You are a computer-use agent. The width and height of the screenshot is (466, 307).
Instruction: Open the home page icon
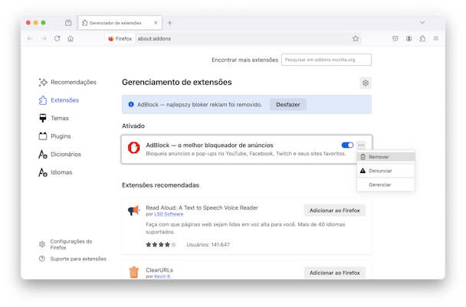click(x=71, y=38)
